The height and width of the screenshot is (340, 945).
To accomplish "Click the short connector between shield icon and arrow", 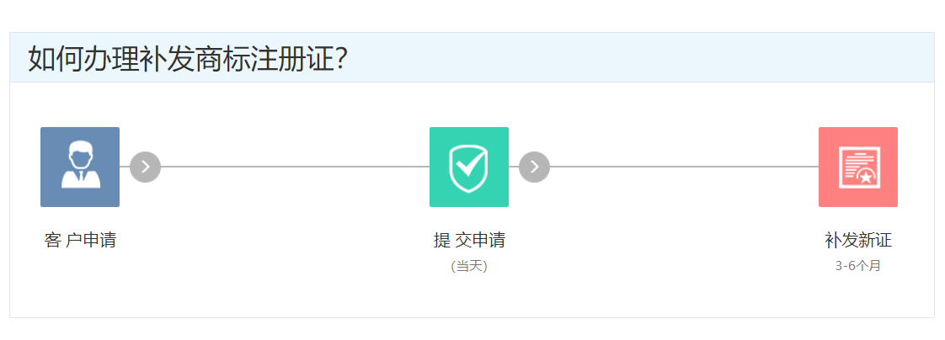I will coord(514,167).
